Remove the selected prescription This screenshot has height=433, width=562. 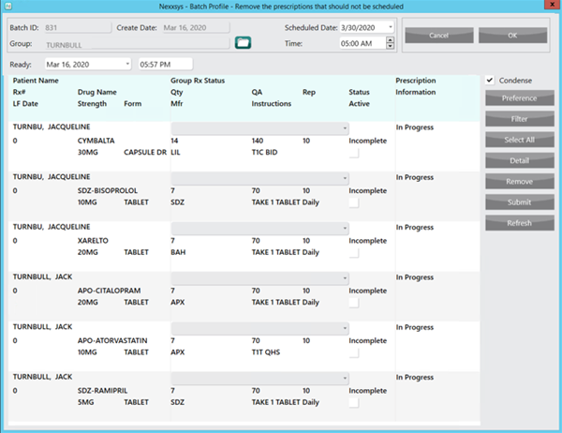pyautogui.click(x=519, y=182)
